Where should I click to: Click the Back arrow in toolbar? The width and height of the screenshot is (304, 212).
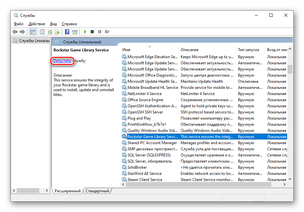tap(15, 32)
